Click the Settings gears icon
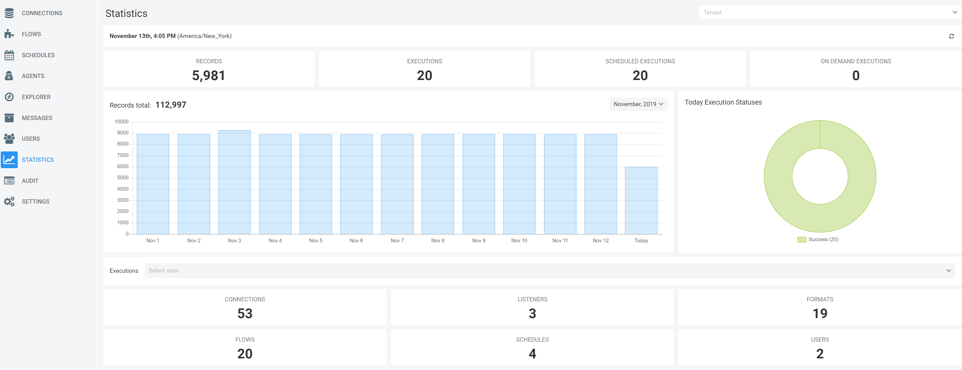 [x=9, y=202]
